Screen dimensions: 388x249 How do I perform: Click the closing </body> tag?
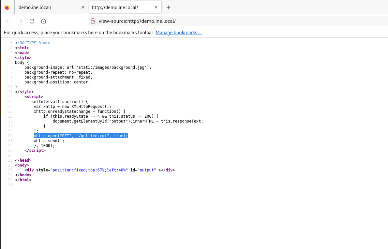[23, 175]
